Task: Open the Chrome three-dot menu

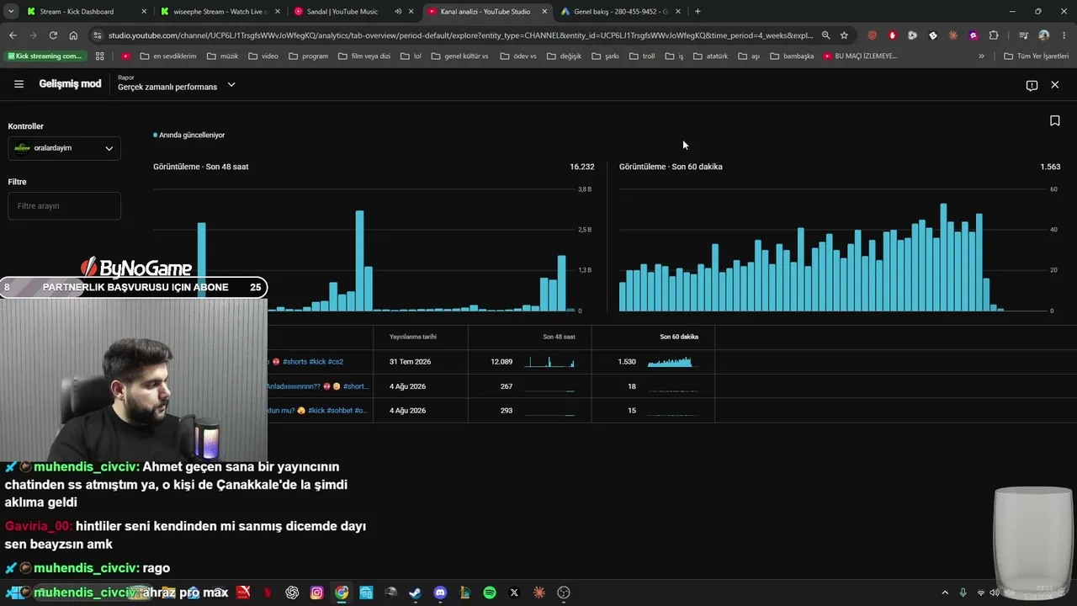Action: 1063,35
